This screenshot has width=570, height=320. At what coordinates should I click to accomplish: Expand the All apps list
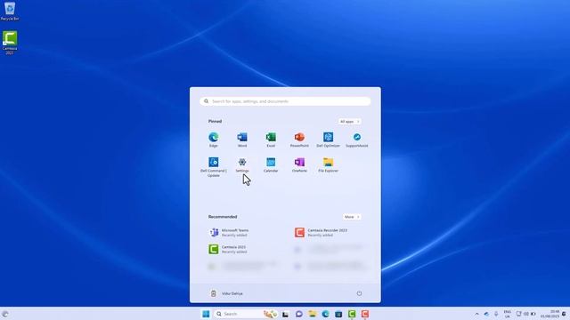350,122
